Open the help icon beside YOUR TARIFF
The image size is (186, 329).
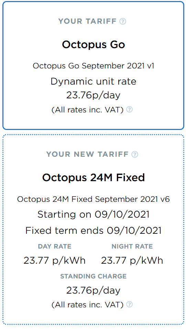point(123,21)
